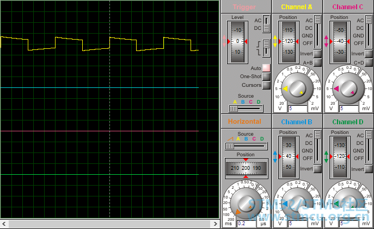
Task: Click the green Channel D position arrows
Action: pos(326,157)
